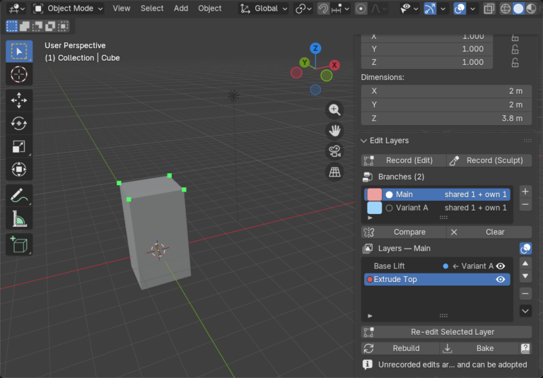Toggle scale Y lock icon

[515, 49]
